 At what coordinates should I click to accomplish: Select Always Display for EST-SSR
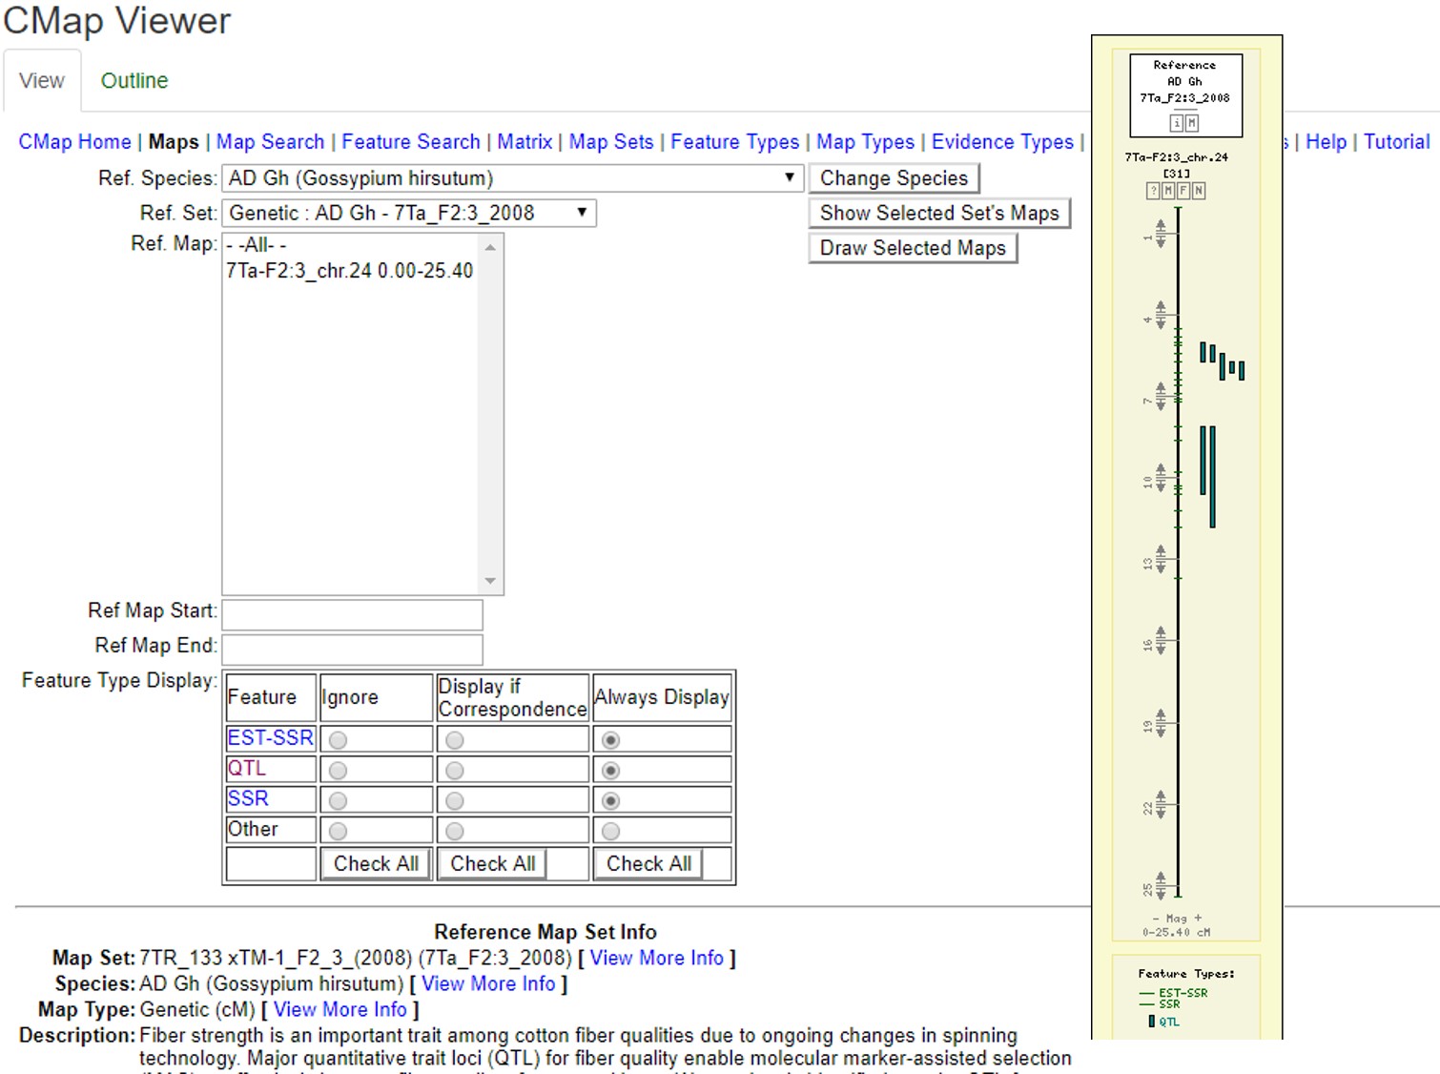pyautogui.click(x=611, y=740)
